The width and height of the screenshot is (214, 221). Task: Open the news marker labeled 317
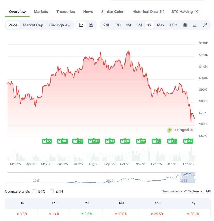78,141
